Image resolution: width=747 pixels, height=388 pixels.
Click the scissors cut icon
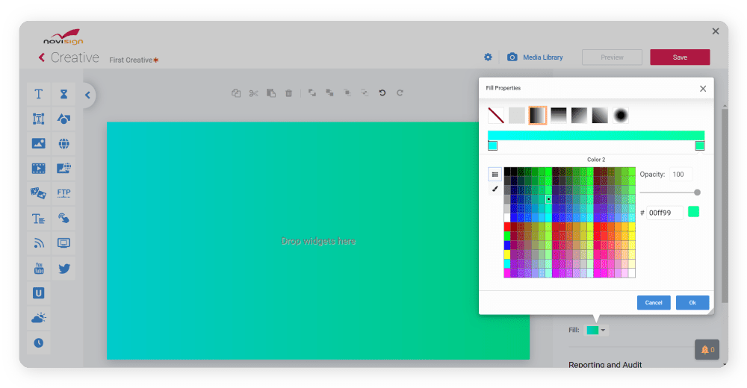[x=253, y=93]
